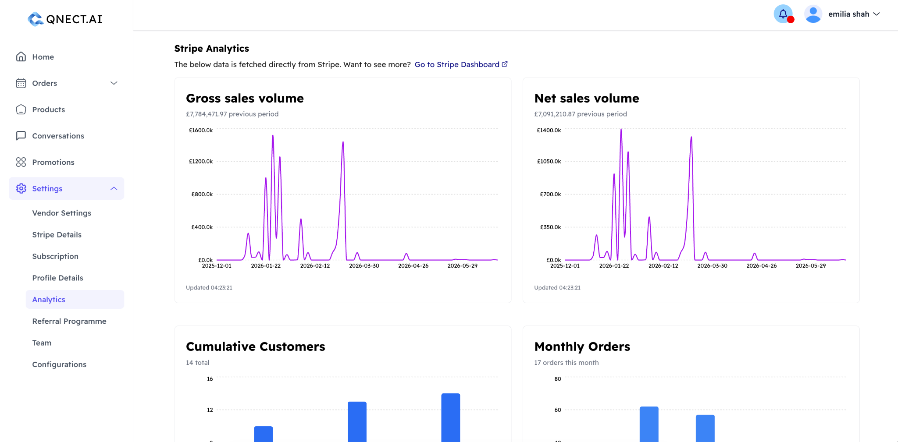898x442 pixels.
Task: Open Stripe Details submenu item
Action: 57,235
